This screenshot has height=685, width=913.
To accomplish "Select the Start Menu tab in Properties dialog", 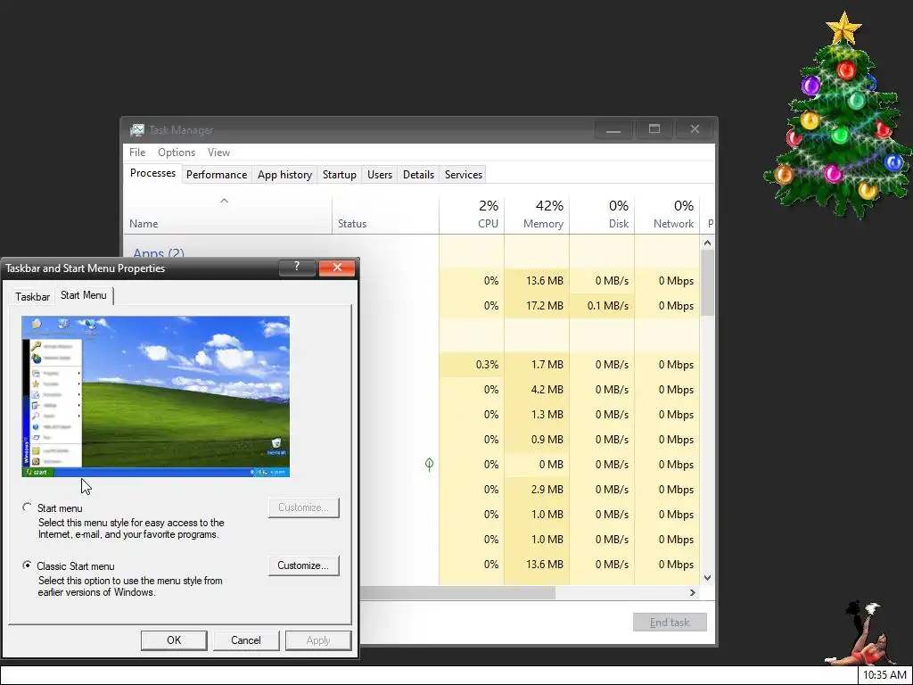I will point(84,295).
